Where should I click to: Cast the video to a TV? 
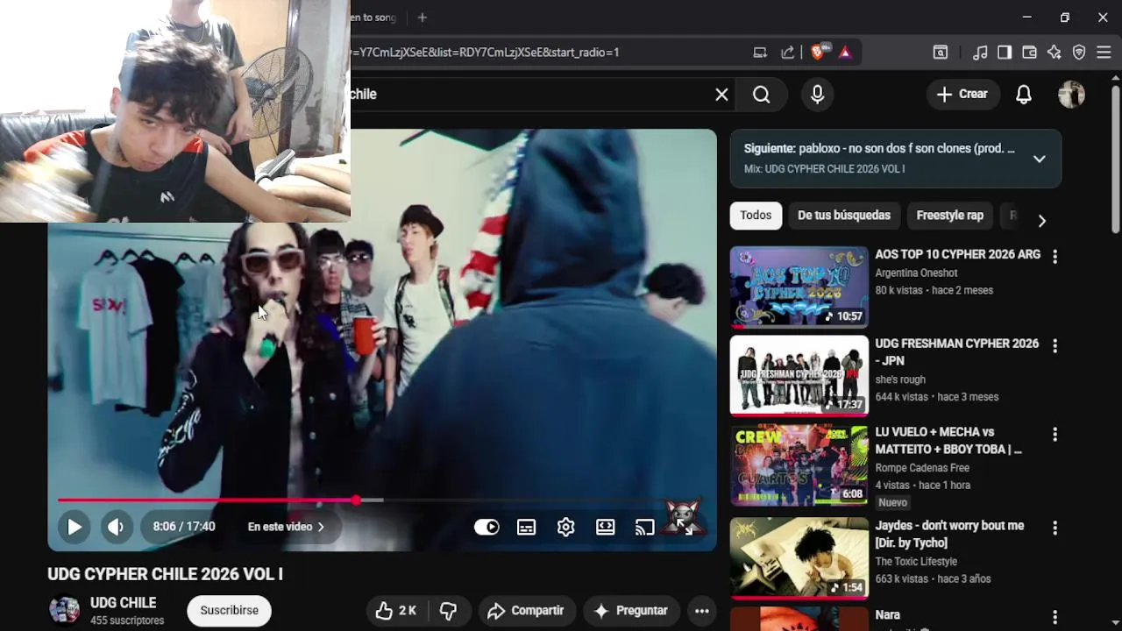tap(645, 527)
